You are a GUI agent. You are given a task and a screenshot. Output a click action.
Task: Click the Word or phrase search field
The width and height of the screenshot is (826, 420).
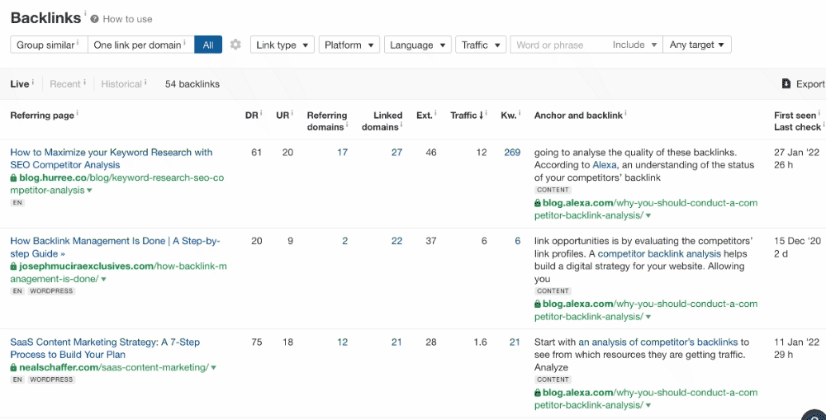558,45
